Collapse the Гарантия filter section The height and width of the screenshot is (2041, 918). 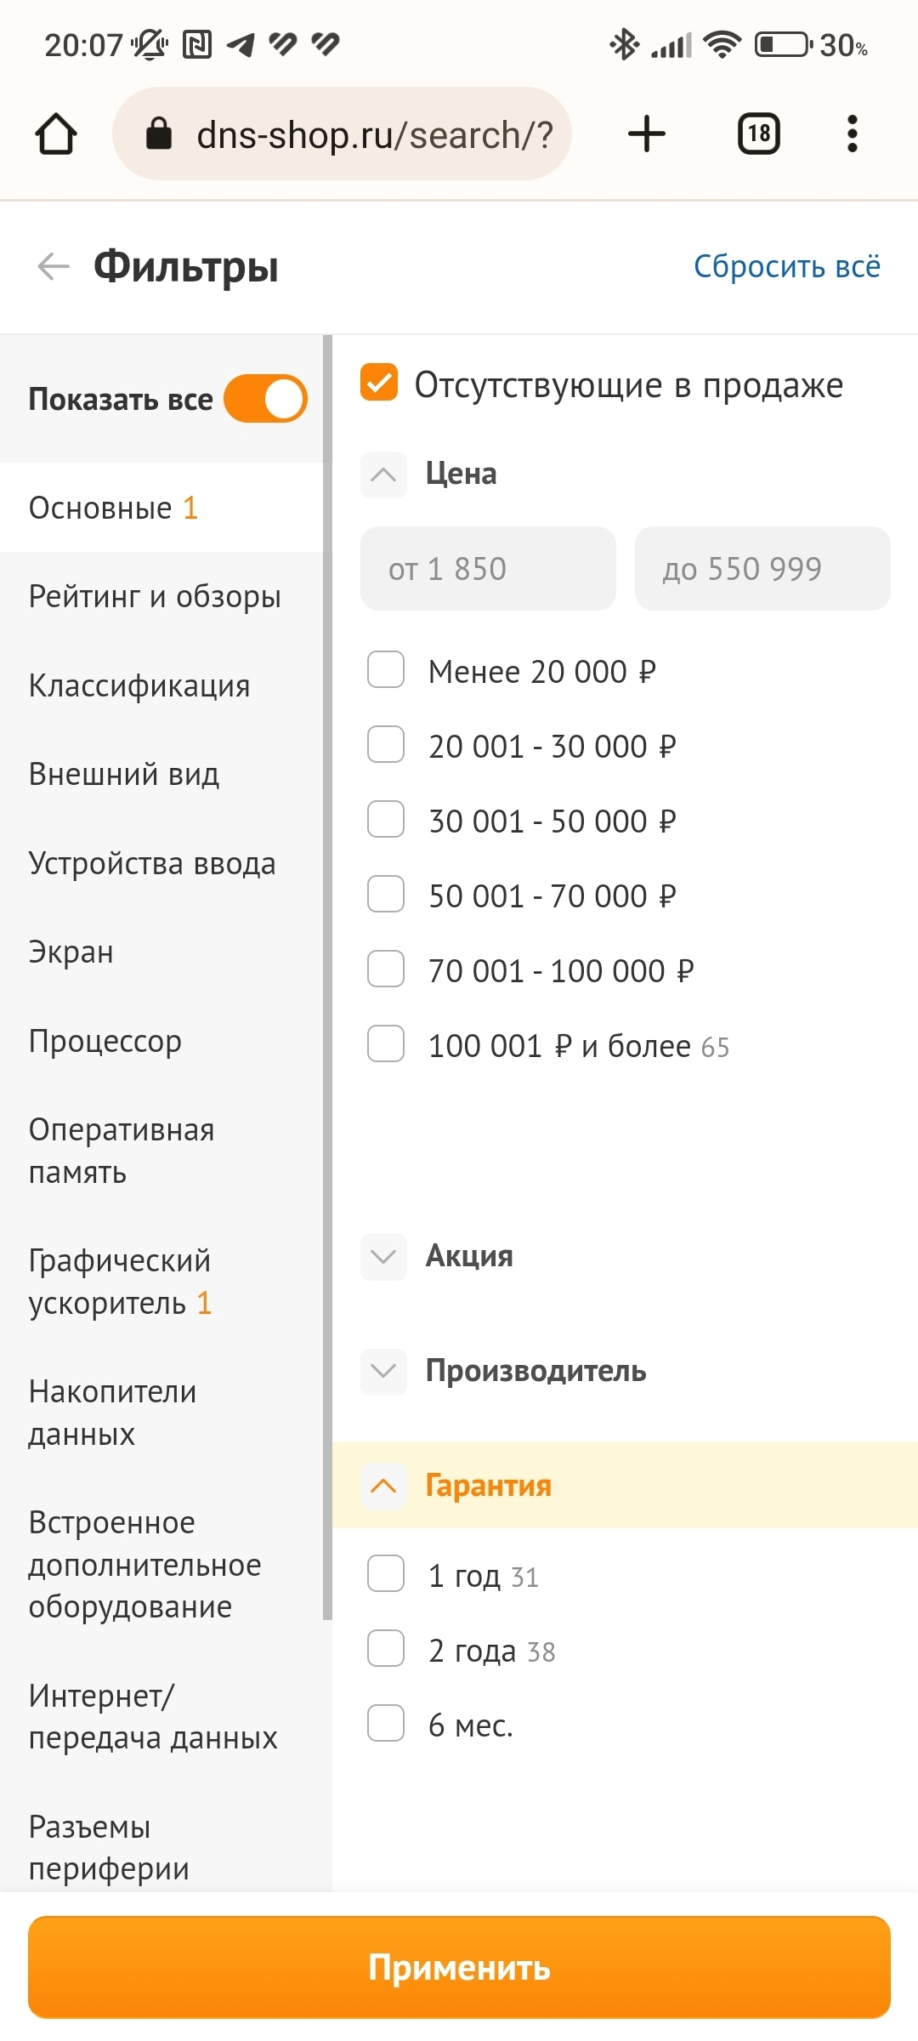coord(383,1486)
